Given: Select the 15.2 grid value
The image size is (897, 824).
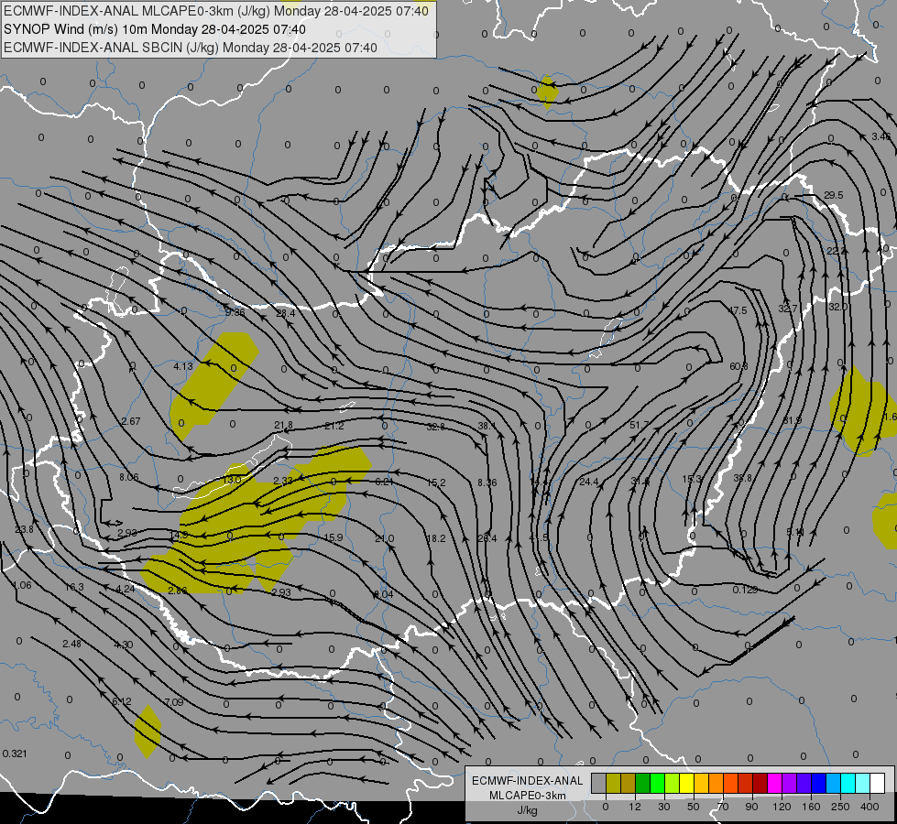Looking at the screenshot, I should pyautogui.click(x=436, y=483).
